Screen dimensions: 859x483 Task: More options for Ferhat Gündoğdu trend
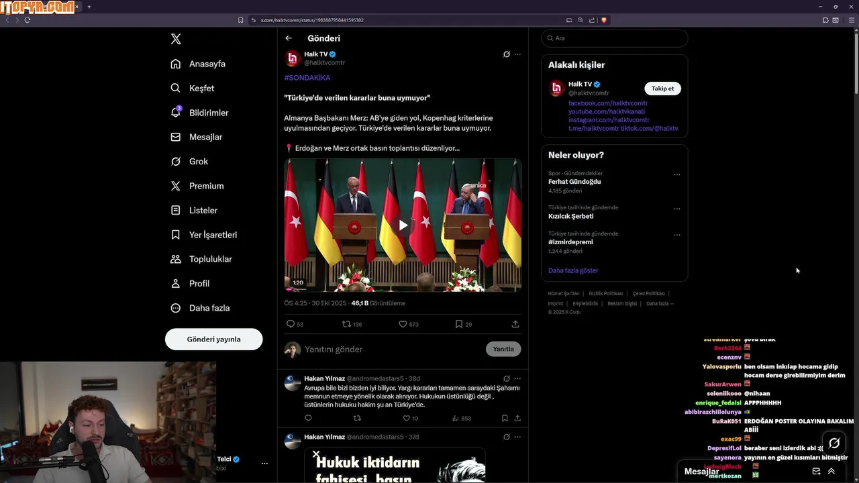pyautogui.click(x=676, y=174)
